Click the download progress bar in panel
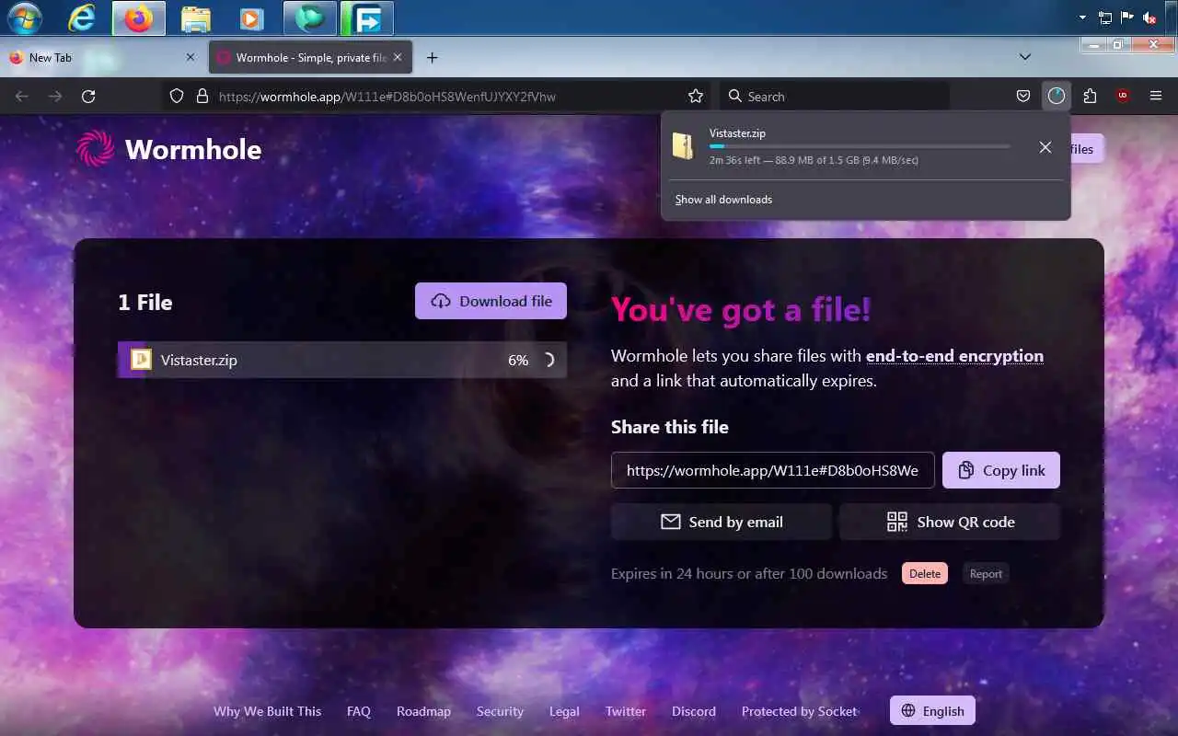 click(x=860, y=146)
